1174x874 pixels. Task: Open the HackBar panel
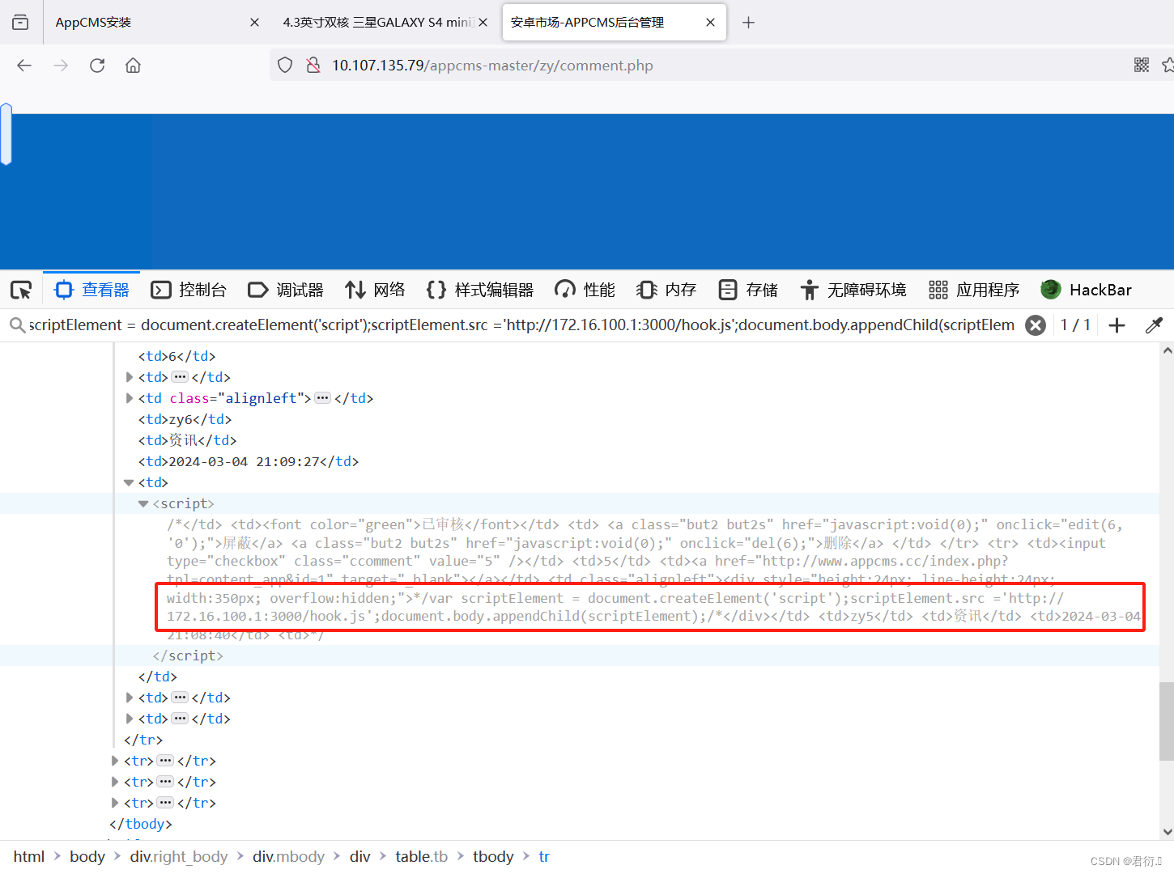click(1087, 290)
